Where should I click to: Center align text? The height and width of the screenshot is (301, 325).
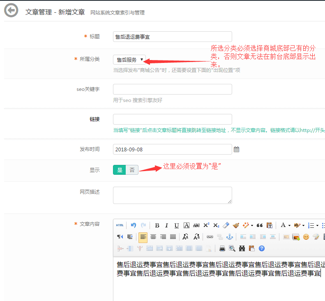click(x=153, y=237)
